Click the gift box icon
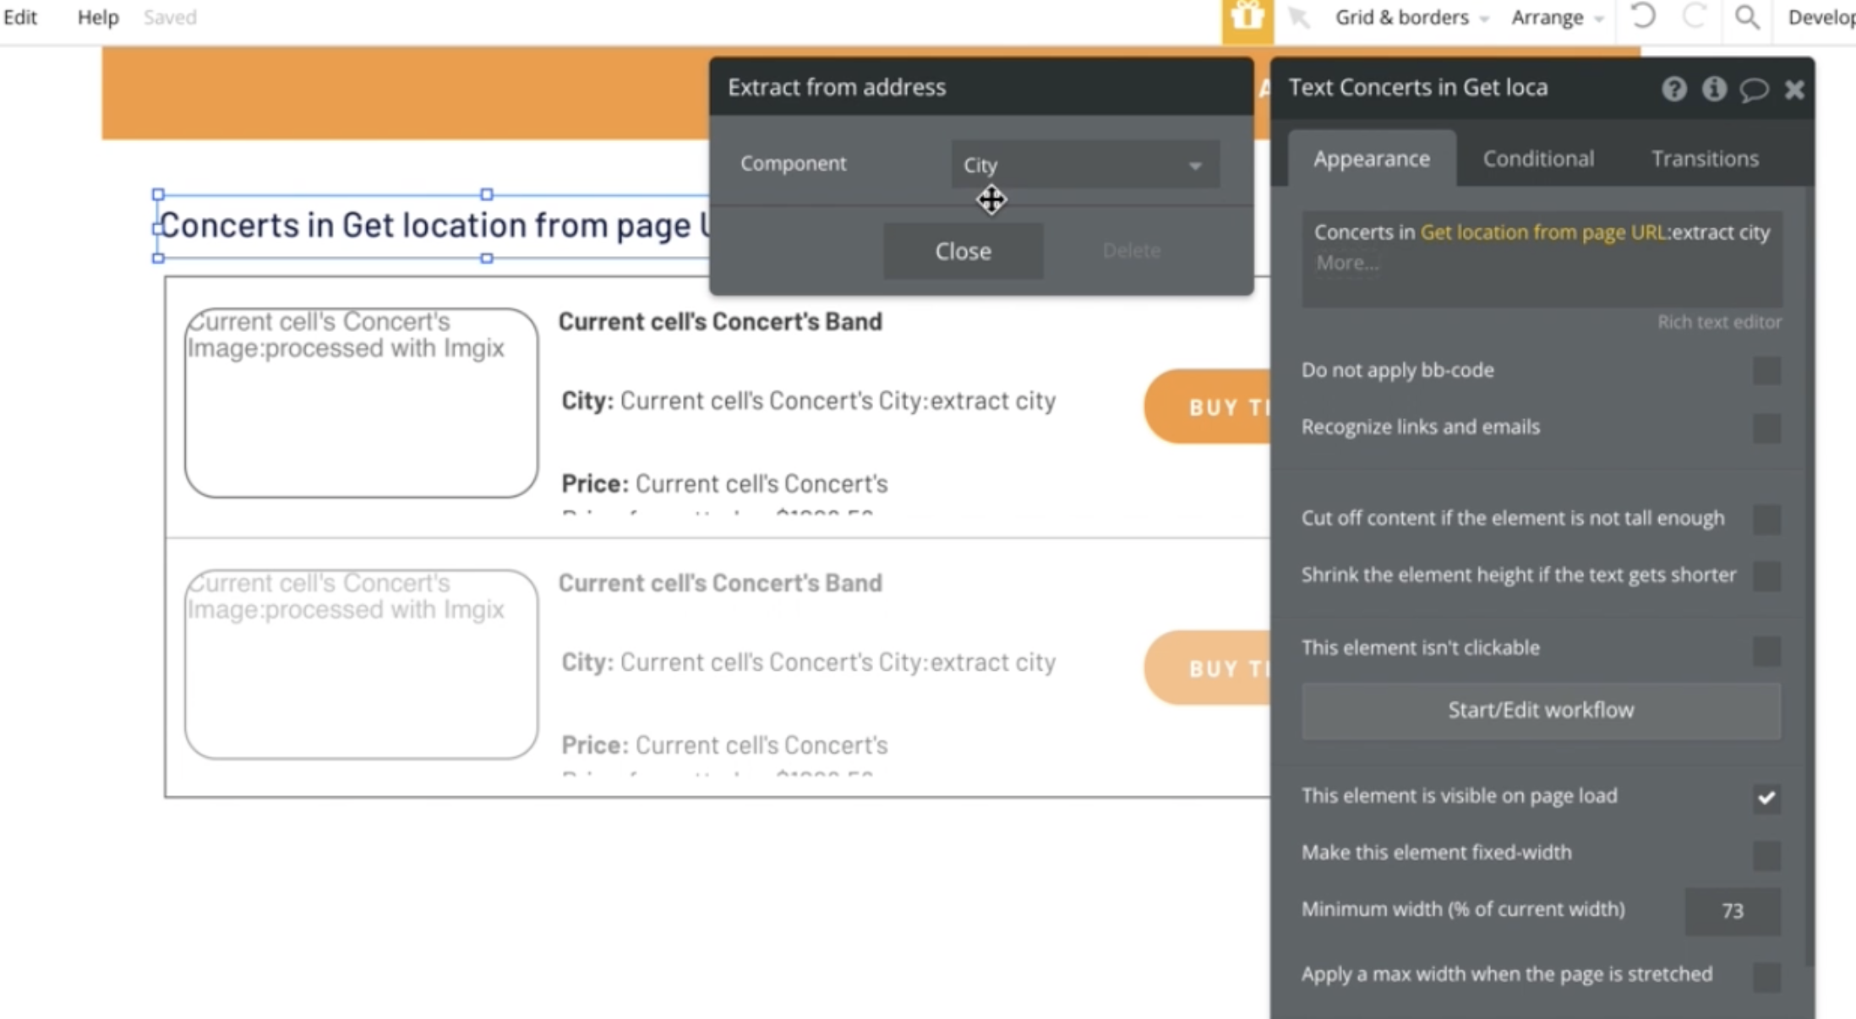Viewport: 1856px width, 1019px height. point(1247,18)
